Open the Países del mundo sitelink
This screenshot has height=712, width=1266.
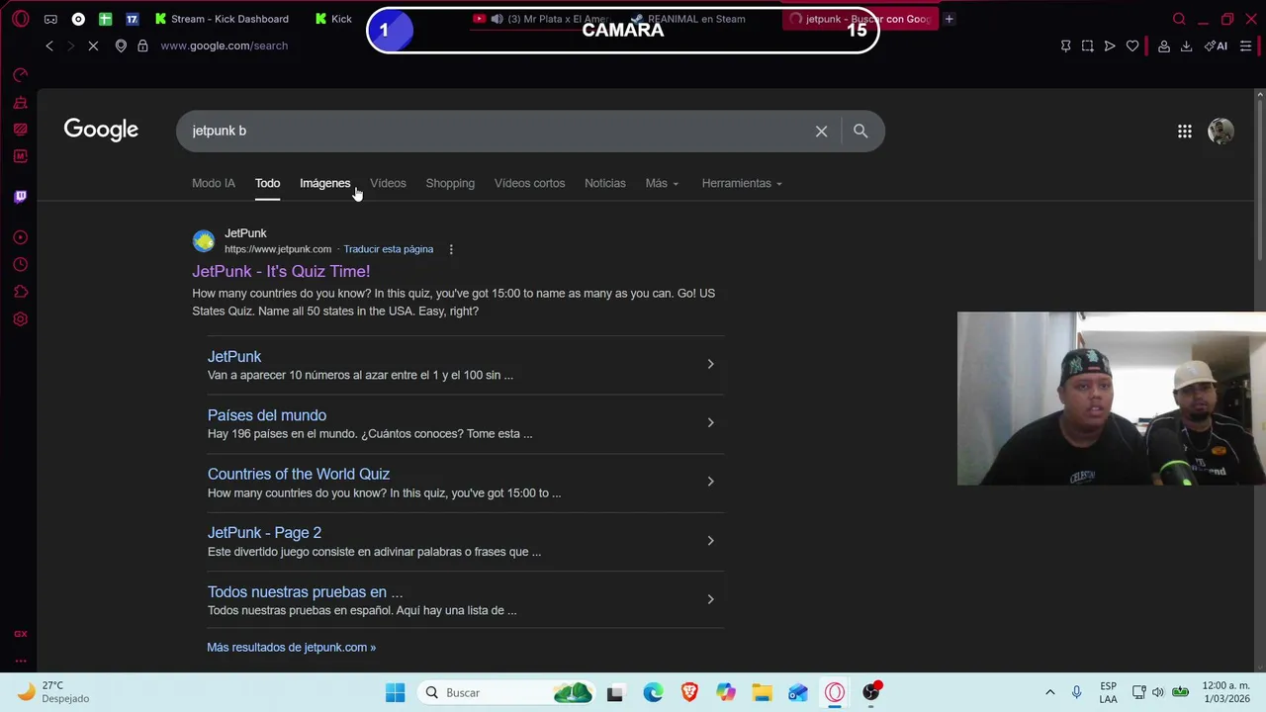267,415
